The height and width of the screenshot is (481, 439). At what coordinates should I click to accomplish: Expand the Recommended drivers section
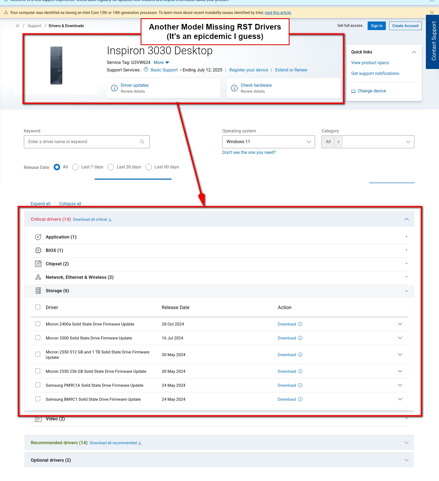coord(406,443)
